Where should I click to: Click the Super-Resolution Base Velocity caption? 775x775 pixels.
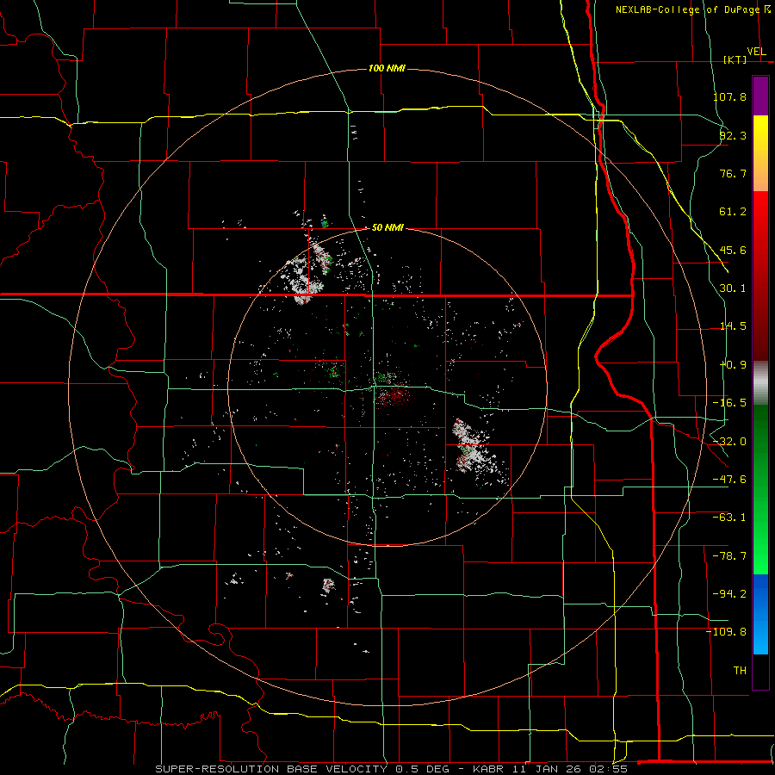(x=391, y=769)
